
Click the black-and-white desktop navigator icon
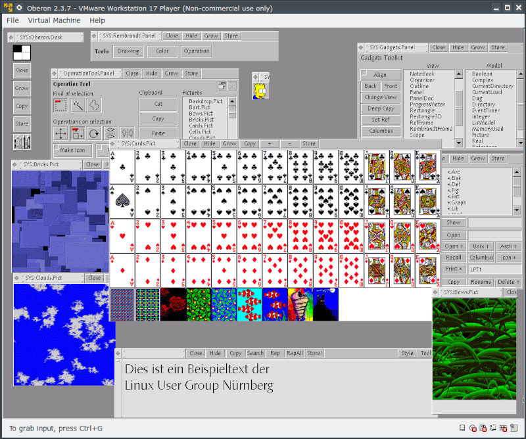tap(22, 53)
